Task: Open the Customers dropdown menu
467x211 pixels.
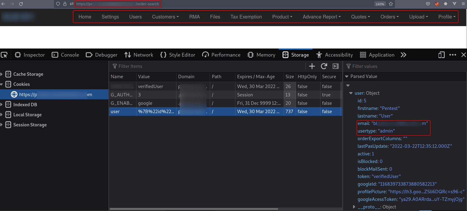Action: (x=165, y=17)
